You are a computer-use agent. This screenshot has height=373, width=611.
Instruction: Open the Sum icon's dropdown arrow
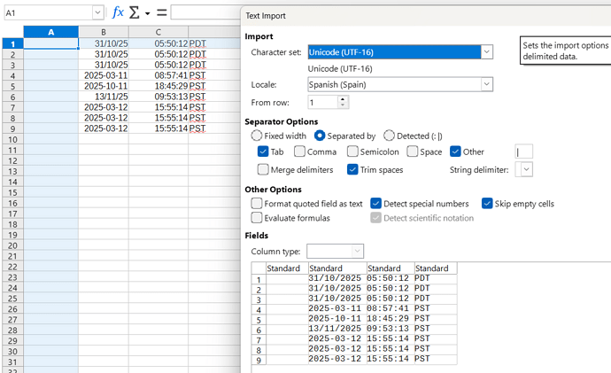click(x=148, y=13)
